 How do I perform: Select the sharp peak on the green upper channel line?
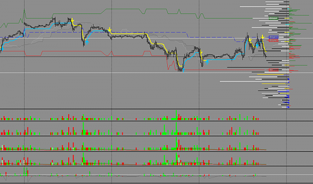click(x=25, y=13)
